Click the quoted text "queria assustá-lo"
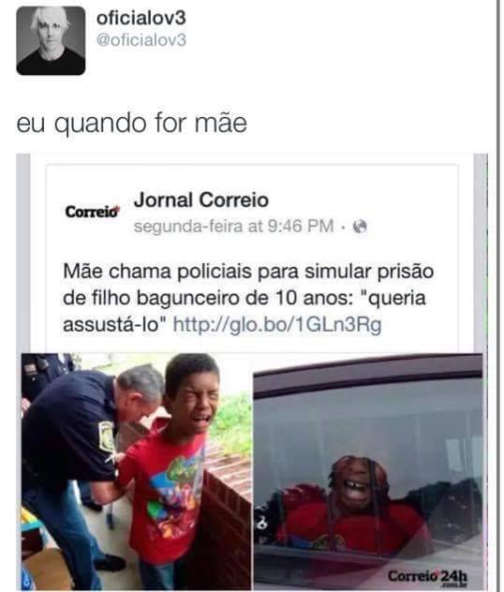The image size is (504, 592). 245,312
